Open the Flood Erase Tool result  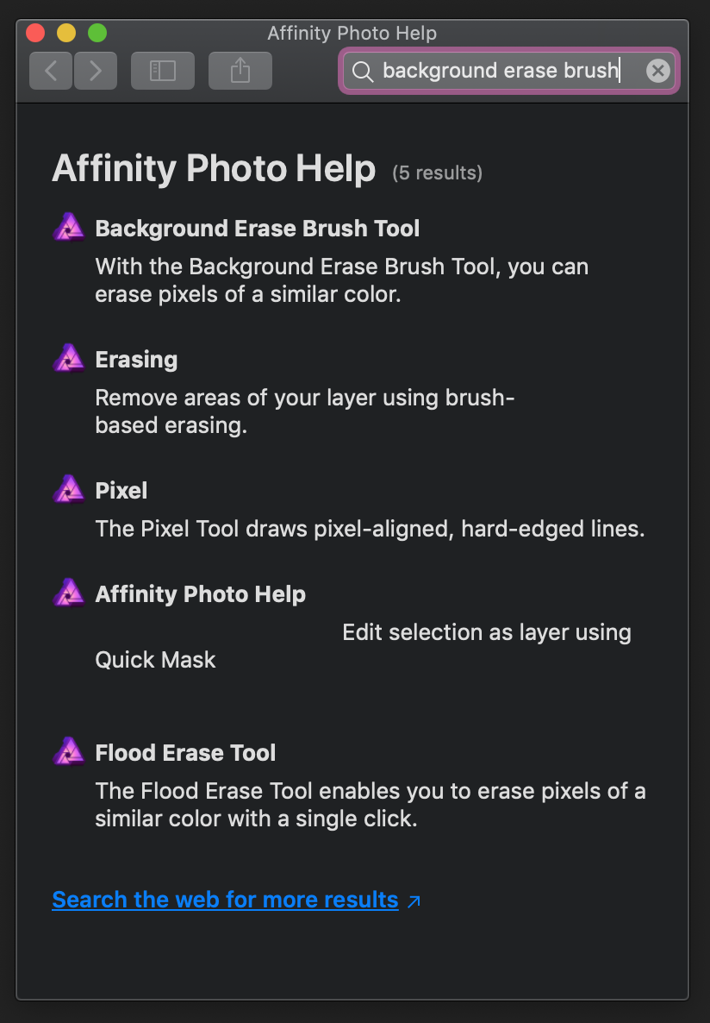185,753
